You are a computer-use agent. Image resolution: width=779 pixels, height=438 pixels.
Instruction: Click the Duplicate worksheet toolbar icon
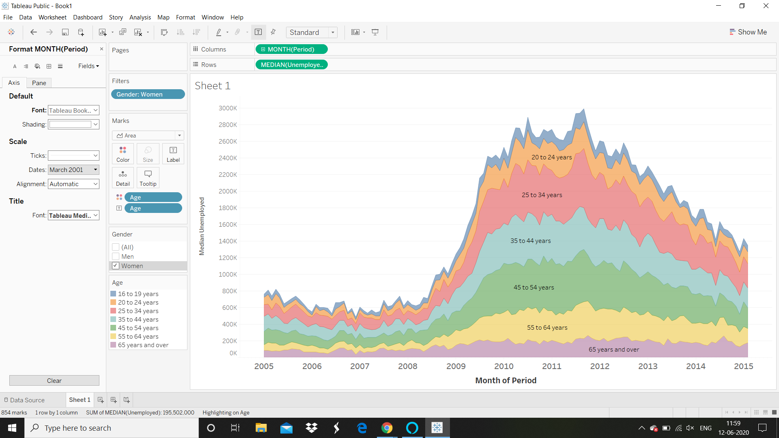point(123,32)
